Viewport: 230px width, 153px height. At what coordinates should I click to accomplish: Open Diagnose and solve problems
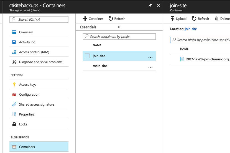click(x=39, y=62)
